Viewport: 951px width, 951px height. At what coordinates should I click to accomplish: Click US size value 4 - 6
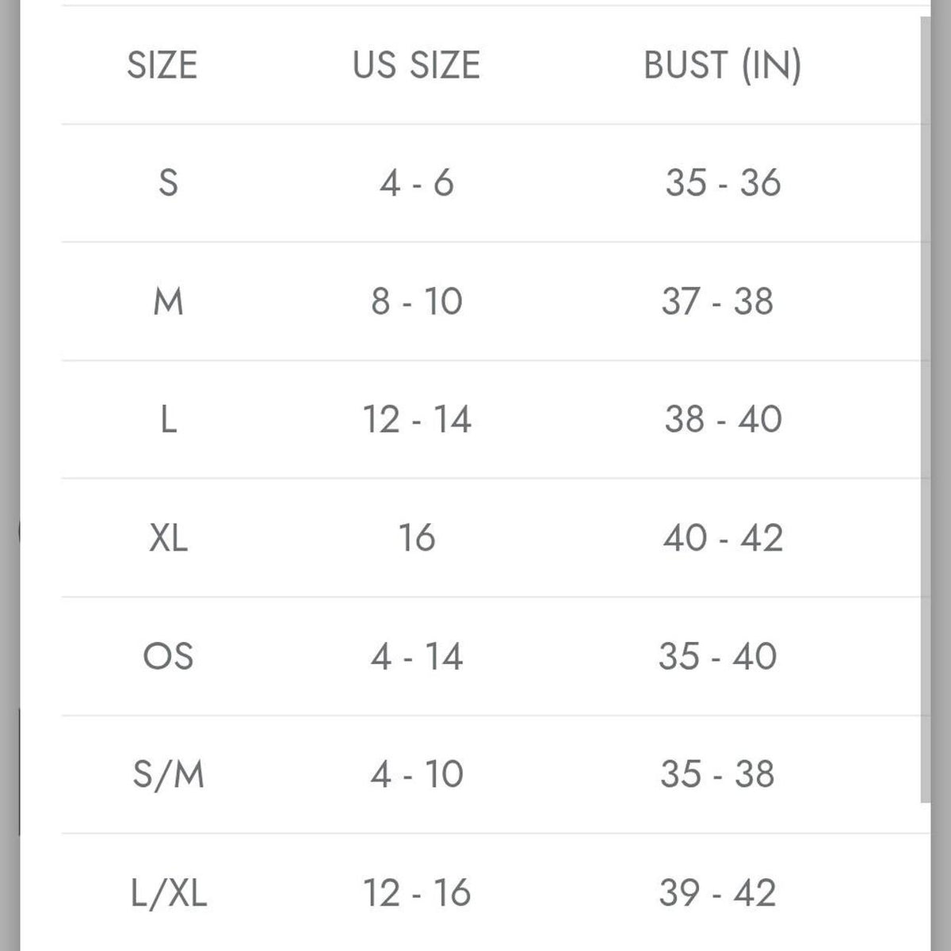pyautogui.click(x=417, y=183)
